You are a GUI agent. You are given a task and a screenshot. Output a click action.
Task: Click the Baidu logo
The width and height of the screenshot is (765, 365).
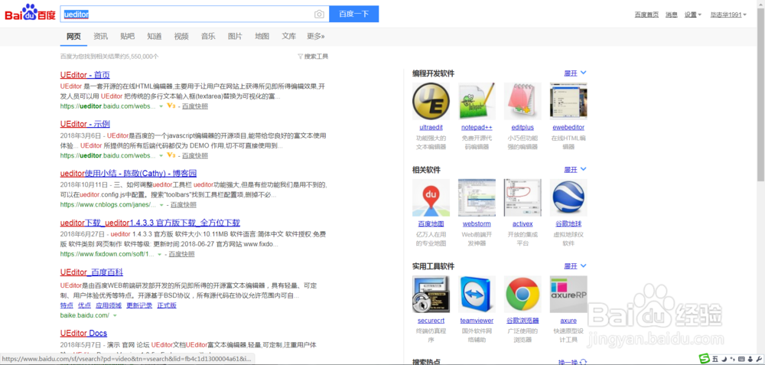point(30,14)
